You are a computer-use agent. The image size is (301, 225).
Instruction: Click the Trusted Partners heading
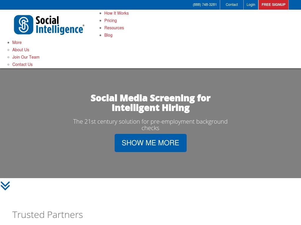[48, 215]
